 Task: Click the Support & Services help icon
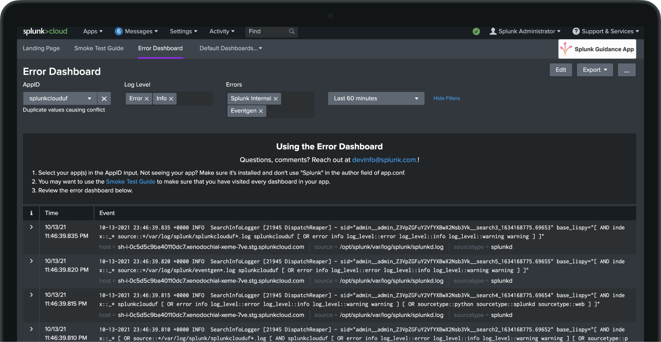pyautogui.click(x=576, y=31)
